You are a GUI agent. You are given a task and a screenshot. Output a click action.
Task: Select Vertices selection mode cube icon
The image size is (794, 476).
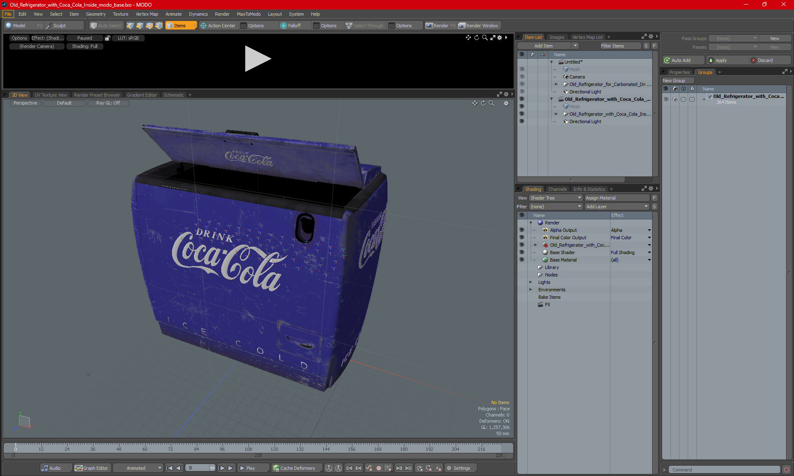[130, 26]
